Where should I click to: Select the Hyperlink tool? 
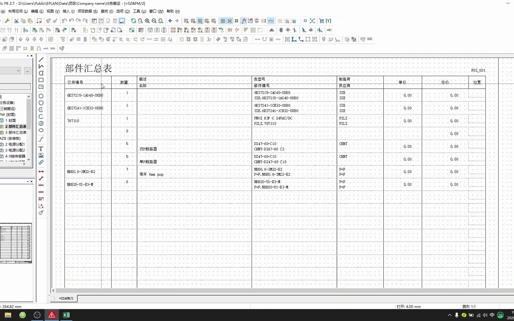[41, 162]
